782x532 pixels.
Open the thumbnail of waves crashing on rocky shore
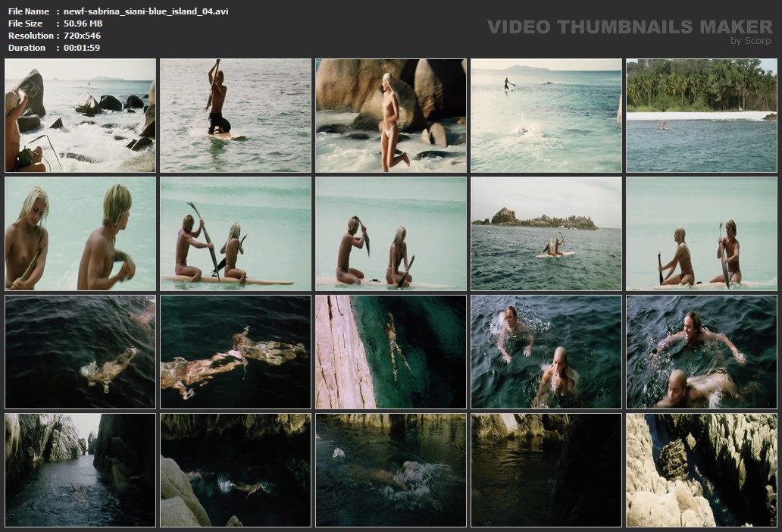[x=80, y=116]
